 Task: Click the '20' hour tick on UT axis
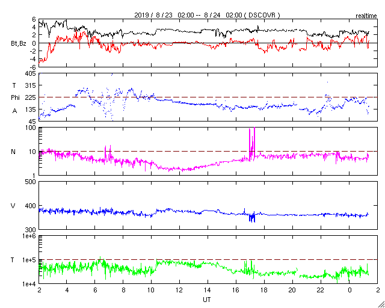[x=292, y=290]
